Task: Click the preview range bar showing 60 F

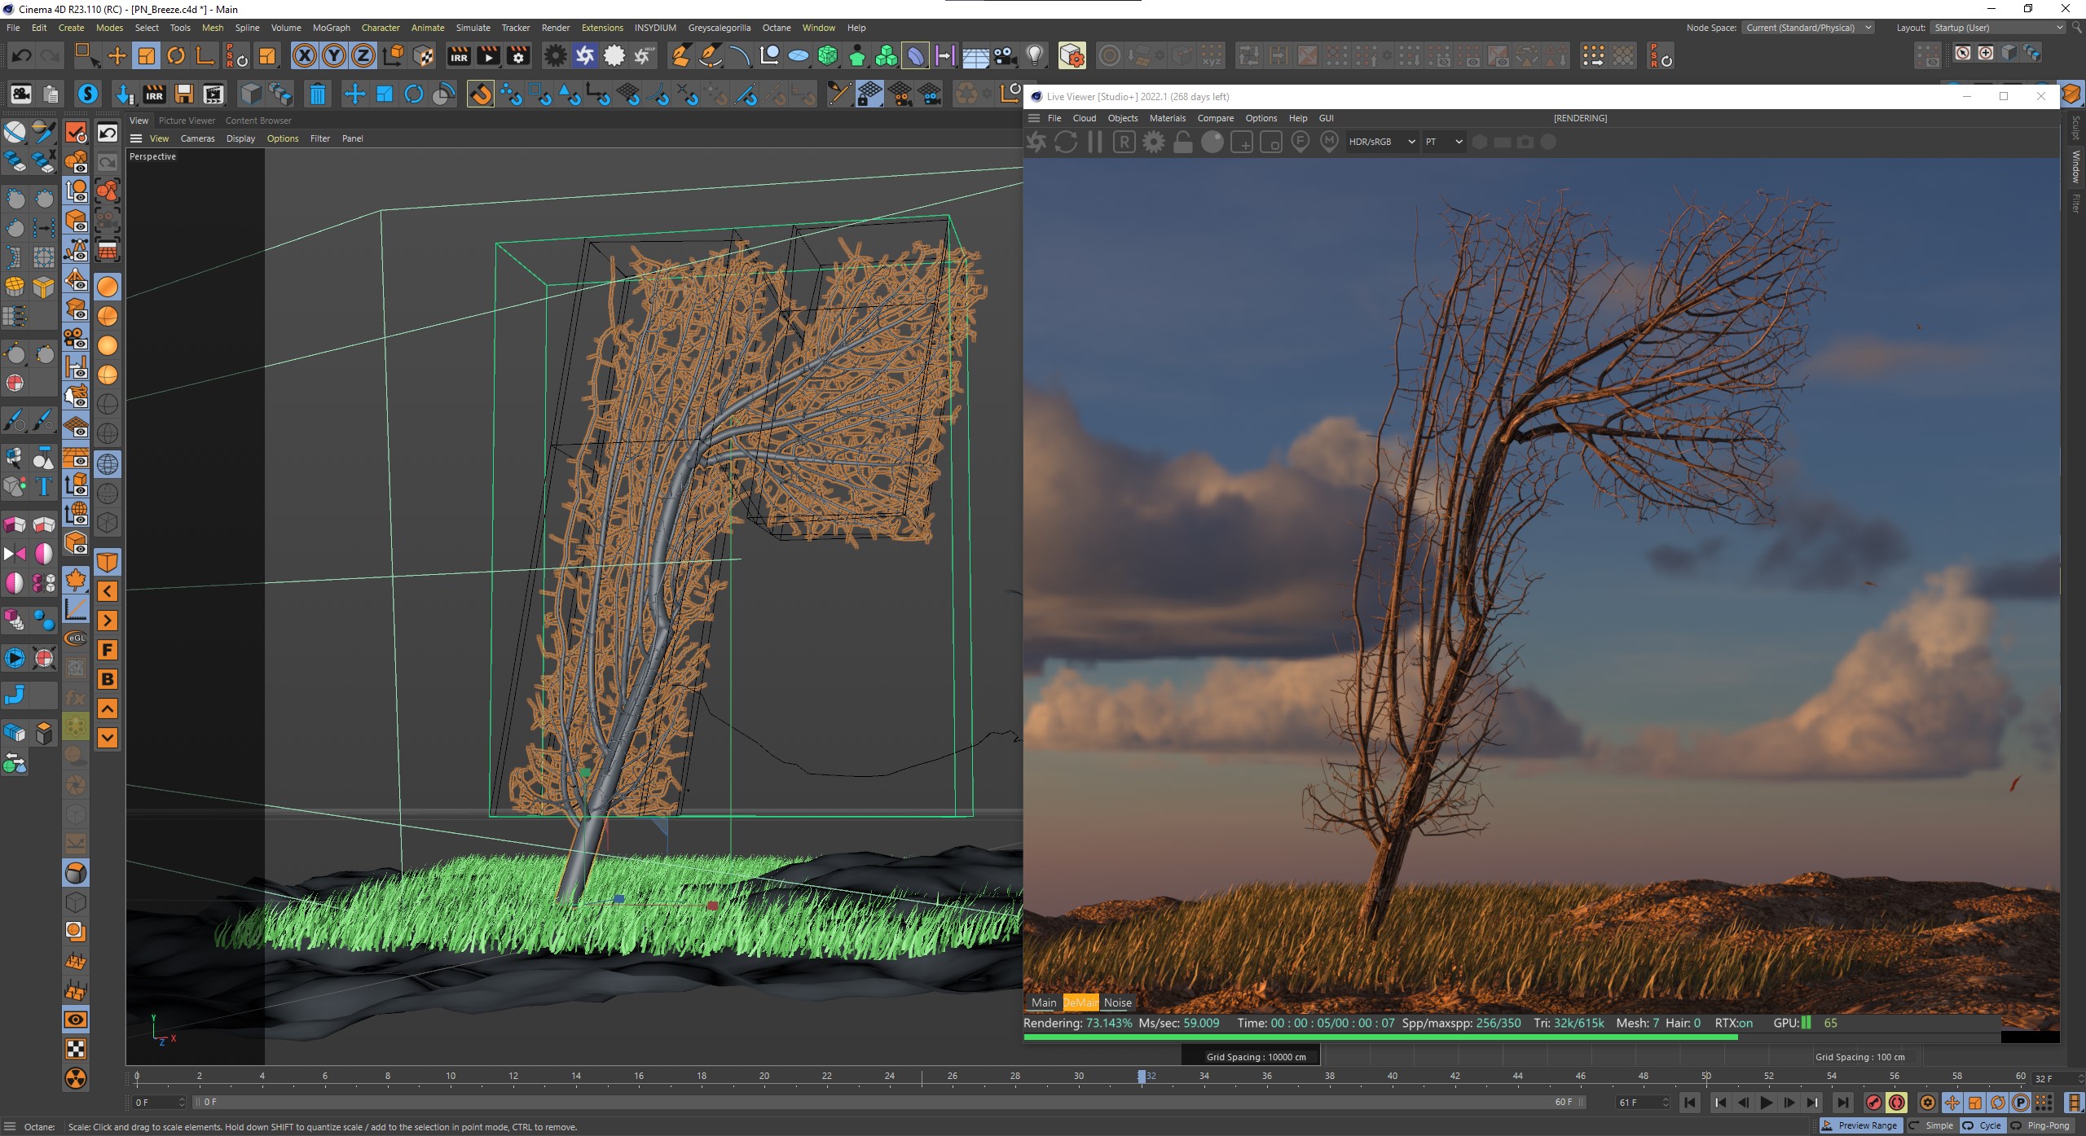Action: [x=890, y=1103]
